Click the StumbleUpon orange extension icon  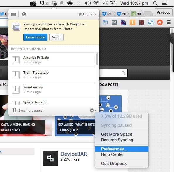[160, 22]
